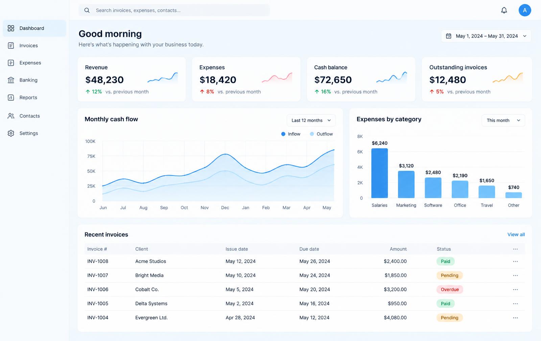The width and height of the screenshot is (541, 341).
Task: Click client name Evergreen Ltd.
Action: 151,318
